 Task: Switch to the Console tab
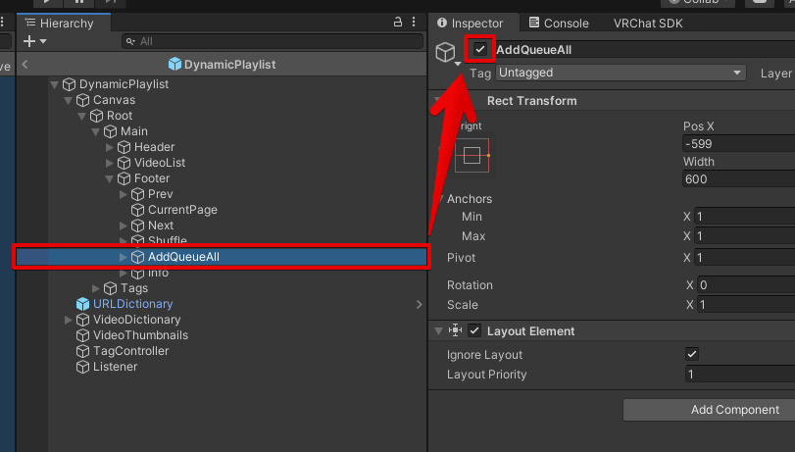click(x=559, y=23)
